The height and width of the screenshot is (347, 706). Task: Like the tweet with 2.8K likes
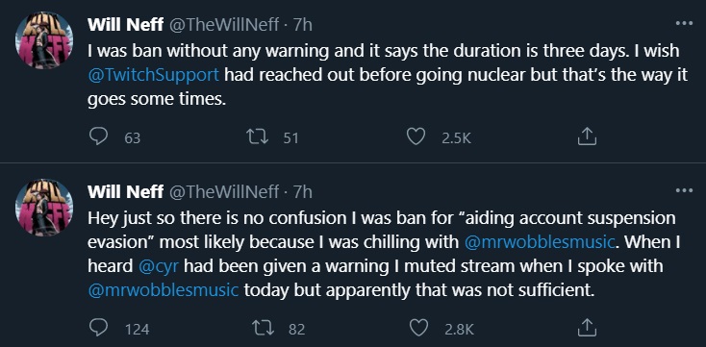[419, 328]
